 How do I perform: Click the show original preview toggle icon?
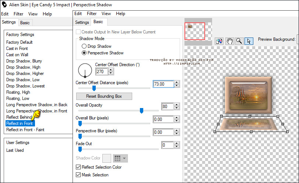[219, 41]
